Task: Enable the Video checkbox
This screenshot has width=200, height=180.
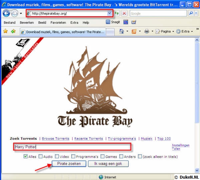Action: coord(57,156)
